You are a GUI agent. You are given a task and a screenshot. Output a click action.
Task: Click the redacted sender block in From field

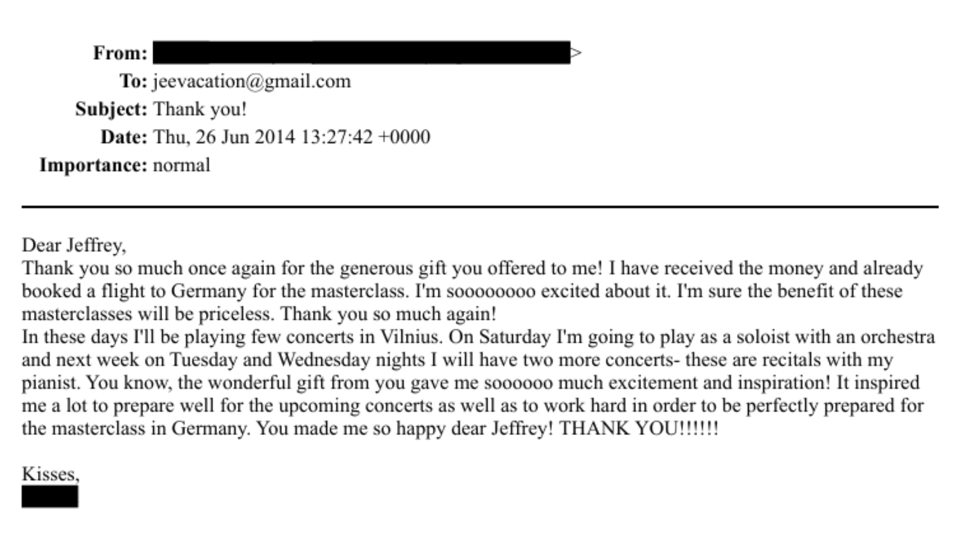[x=361, y=53]
